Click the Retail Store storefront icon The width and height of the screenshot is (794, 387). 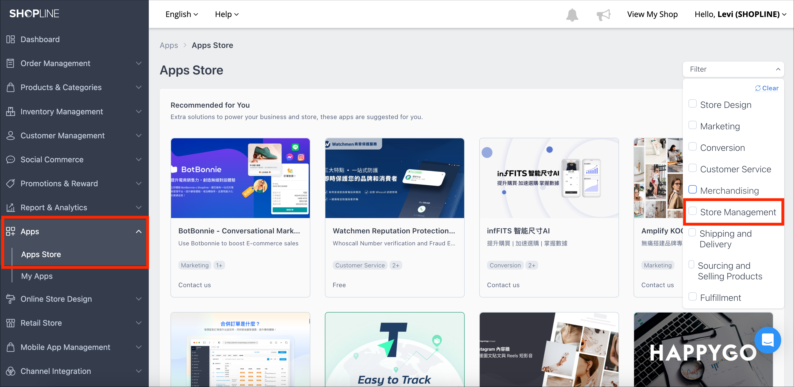tap(11, 323)
